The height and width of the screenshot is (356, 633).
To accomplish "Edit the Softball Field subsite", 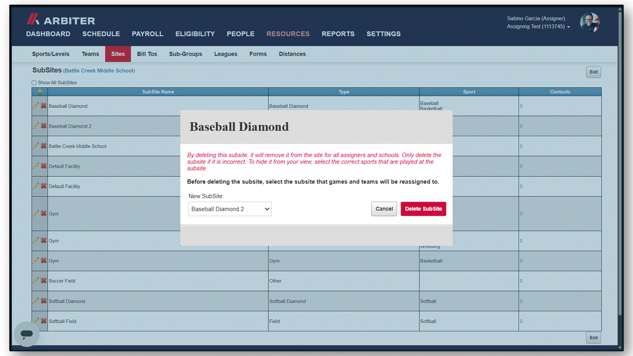I will coord(36,321).
